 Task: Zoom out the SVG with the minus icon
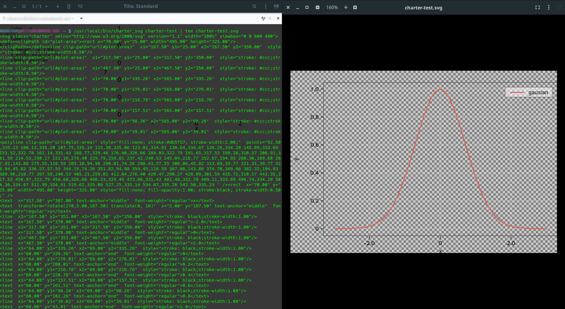318,7
